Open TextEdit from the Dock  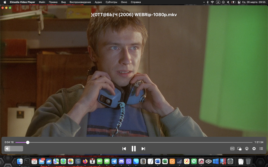[150, 161]
